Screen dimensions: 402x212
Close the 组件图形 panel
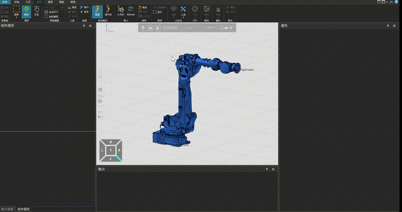(x=90, y=26)
